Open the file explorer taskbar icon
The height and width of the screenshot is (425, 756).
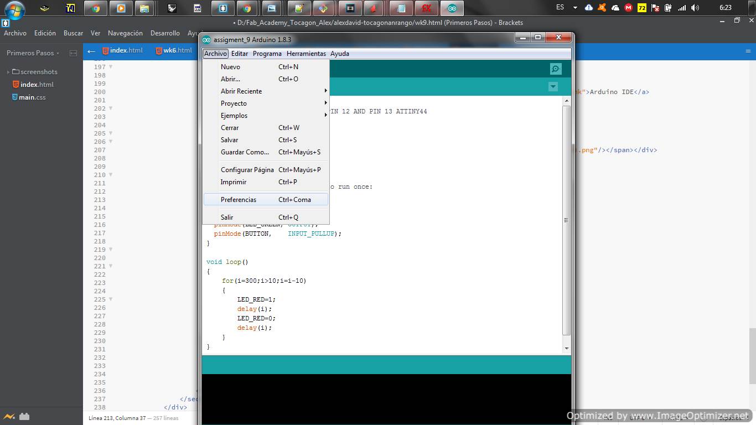click(x=144, y=8)
